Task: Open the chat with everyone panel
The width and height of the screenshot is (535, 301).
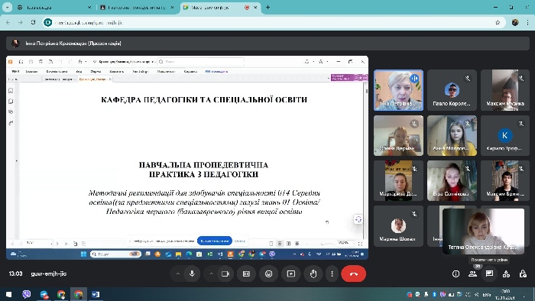Action: pos(489,273)
